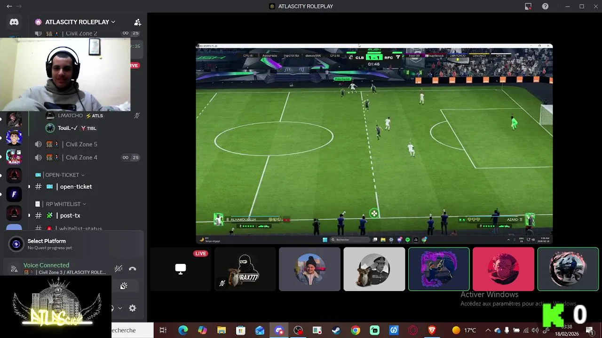The image size is (602, 338).
Task: Toggle noise suppression in voice panel
Action: (x=119, y=269)
